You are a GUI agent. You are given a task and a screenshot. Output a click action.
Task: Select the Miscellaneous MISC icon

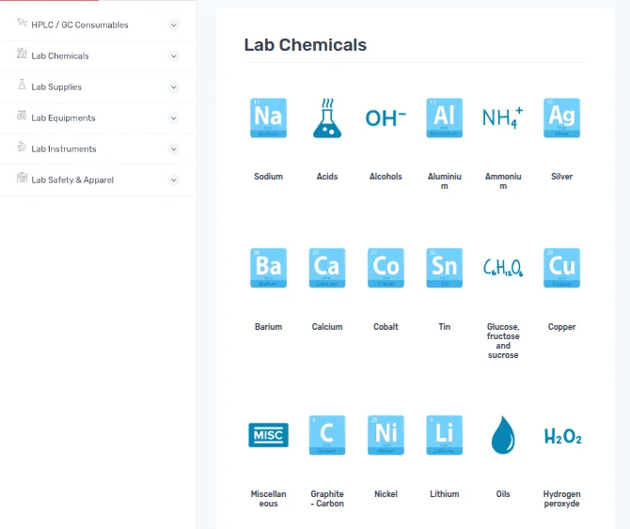pyautogui.click(x=268, y=435)
